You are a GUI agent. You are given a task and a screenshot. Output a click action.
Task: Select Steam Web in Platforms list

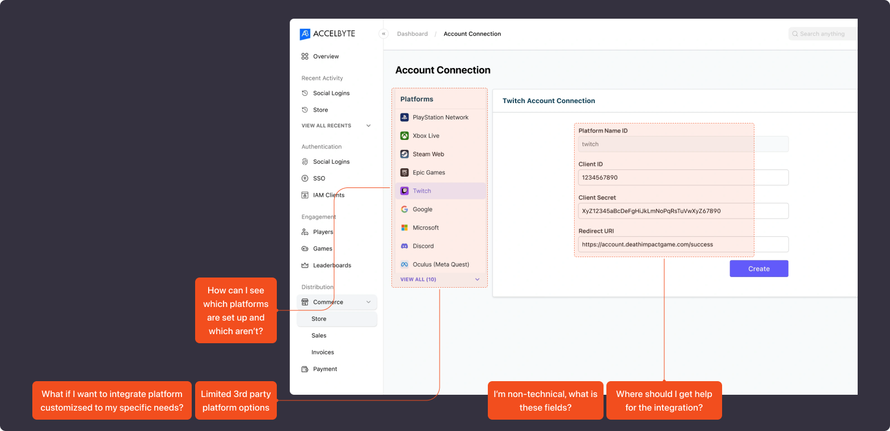tap(440, 154)
